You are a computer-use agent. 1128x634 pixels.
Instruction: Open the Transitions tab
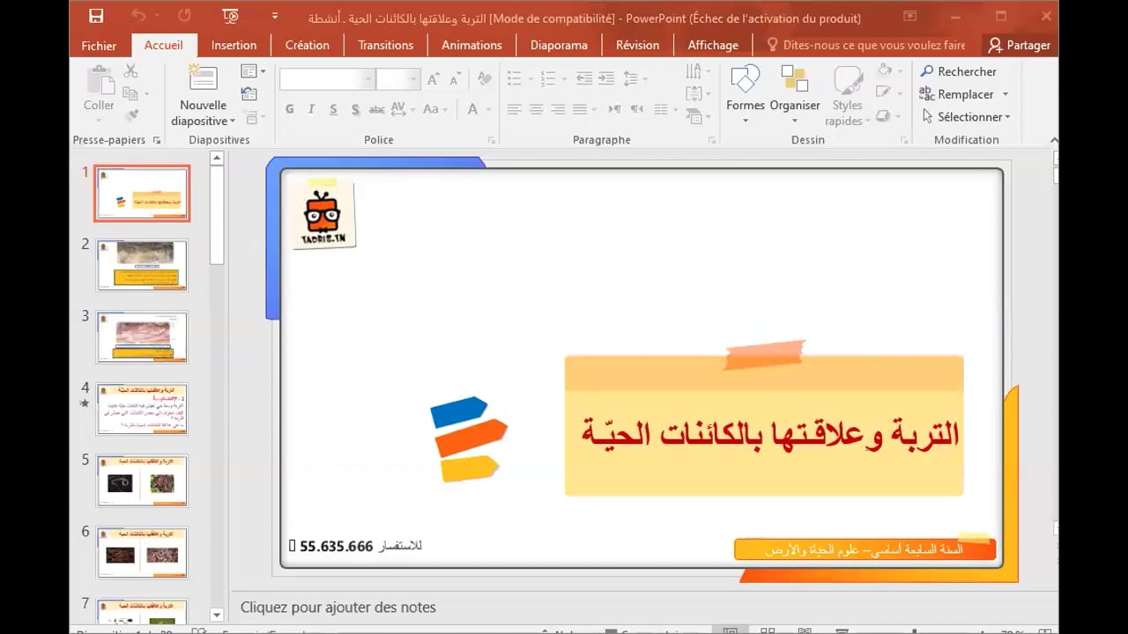(385, 45)
